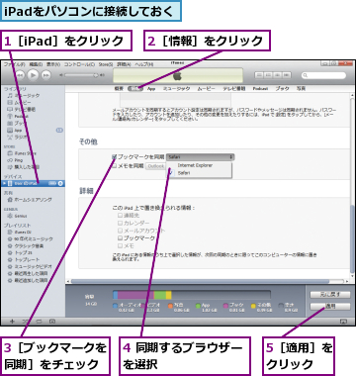
Task: Click the Play button
Action: [33, 75]
